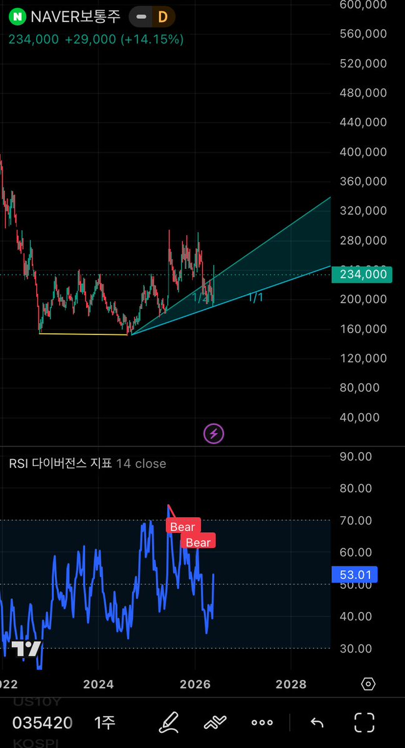
Task: Tap the 160,000 price scale label
Action: (x=363, y=329)
